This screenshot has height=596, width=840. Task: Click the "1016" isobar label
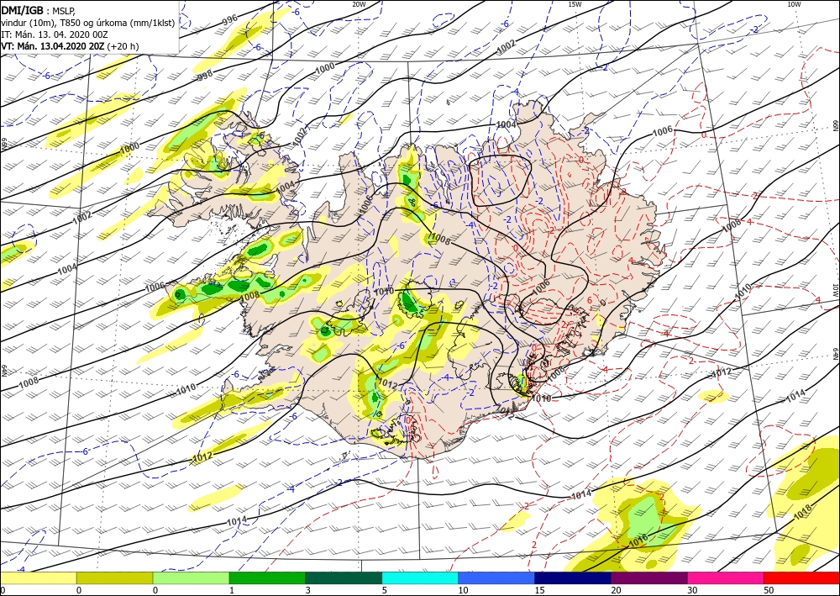point(638,539)
